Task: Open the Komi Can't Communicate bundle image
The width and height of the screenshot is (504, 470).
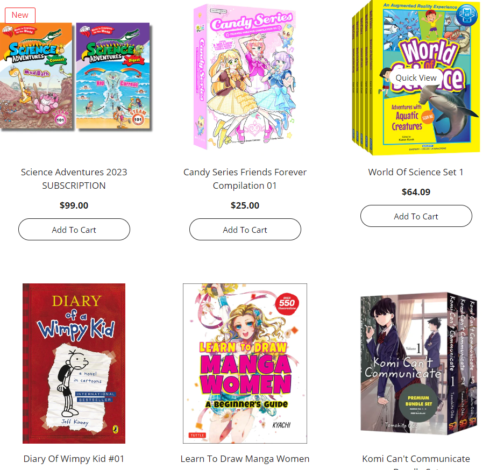Action: tap(418, 363)
